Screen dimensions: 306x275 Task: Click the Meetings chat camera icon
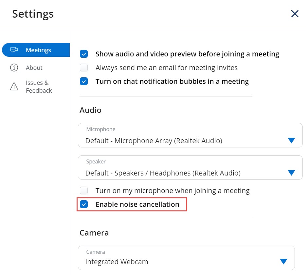coord(14,50)
